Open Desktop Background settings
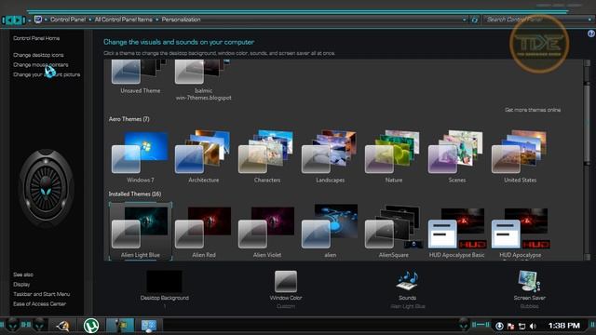Viewport: 596px width, 335px height. [x=164, y=286]
